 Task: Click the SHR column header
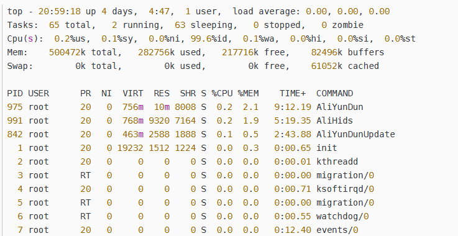point(188,93)
